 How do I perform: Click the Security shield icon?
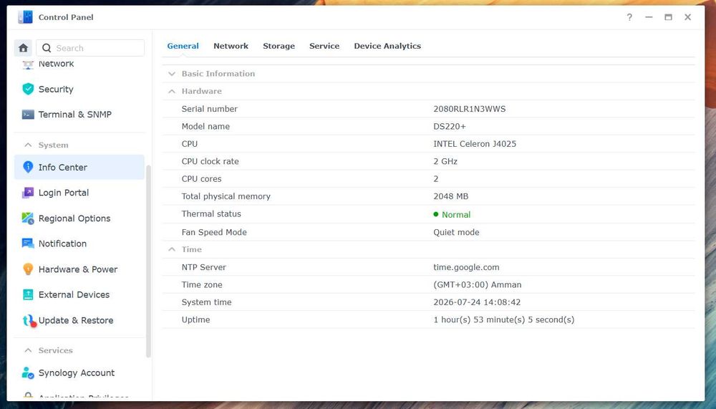click(x=28, y=89)
